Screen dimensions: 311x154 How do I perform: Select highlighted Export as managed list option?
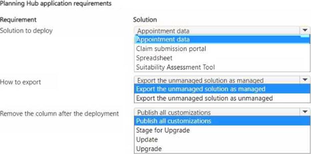click(201, 89)
